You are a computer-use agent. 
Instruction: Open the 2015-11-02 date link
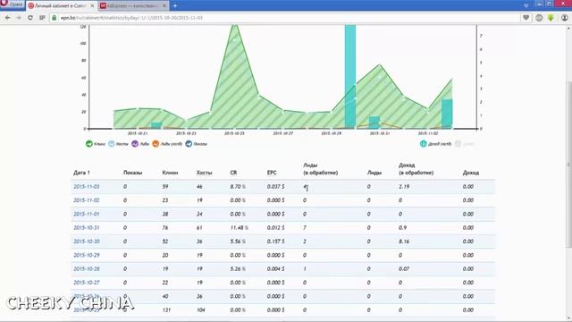tap(87, 200)
